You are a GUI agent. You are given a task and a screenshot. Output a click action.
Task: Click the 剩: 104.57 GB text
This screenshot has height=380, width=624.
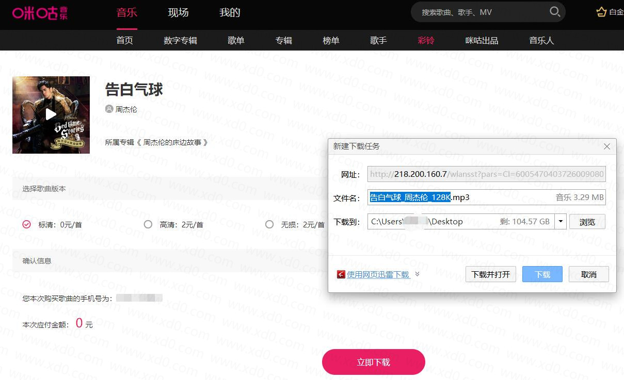coord(524,222)
